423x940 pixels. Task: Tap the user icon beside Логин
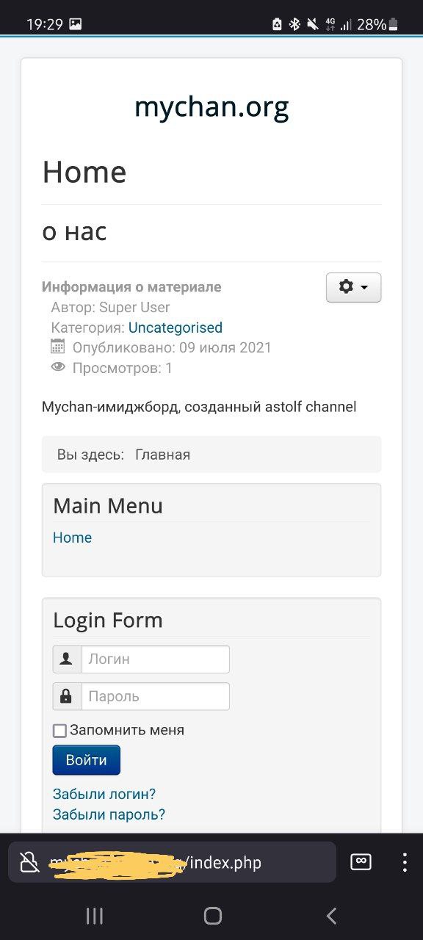click(67, 659)
